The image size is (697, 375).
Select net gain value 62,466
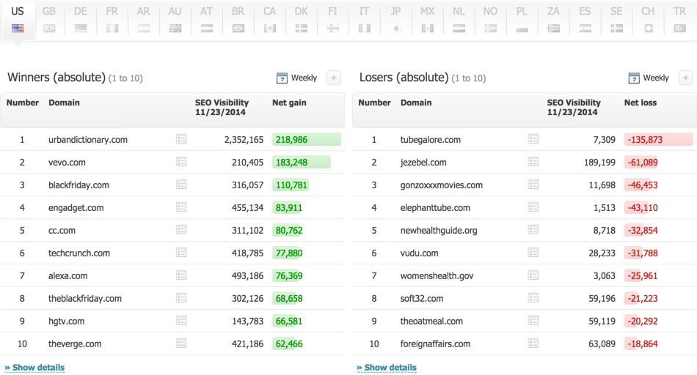coord(289,344)
